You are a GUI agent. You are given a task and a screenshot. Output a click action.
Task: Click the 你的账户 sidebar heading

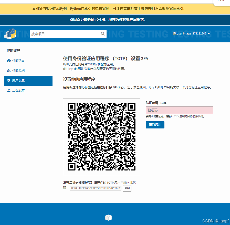pyautogui.click(x=13, y=51)
